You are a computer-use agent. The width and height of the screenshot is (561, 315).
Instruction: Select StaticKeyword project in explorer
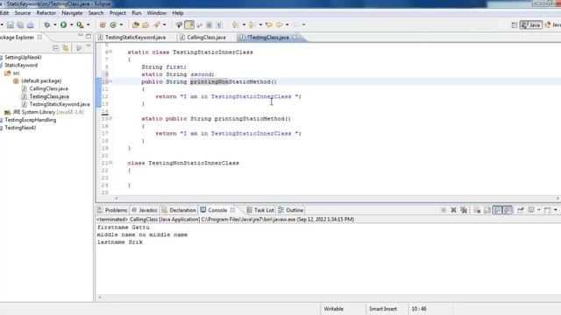(x=21, y=65)
